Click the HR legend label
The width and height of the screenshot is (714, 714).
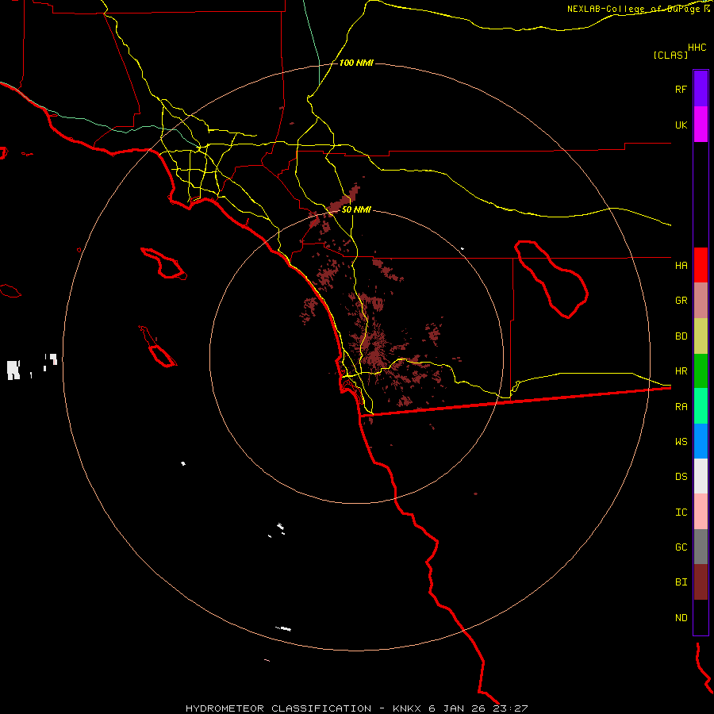coord(681,371)
